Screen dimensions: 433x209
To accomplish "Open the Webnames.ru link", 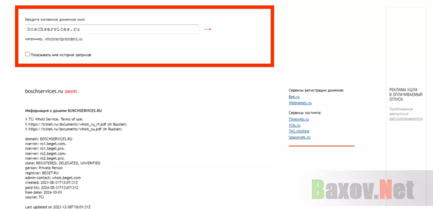I will [x=300, y=103].
